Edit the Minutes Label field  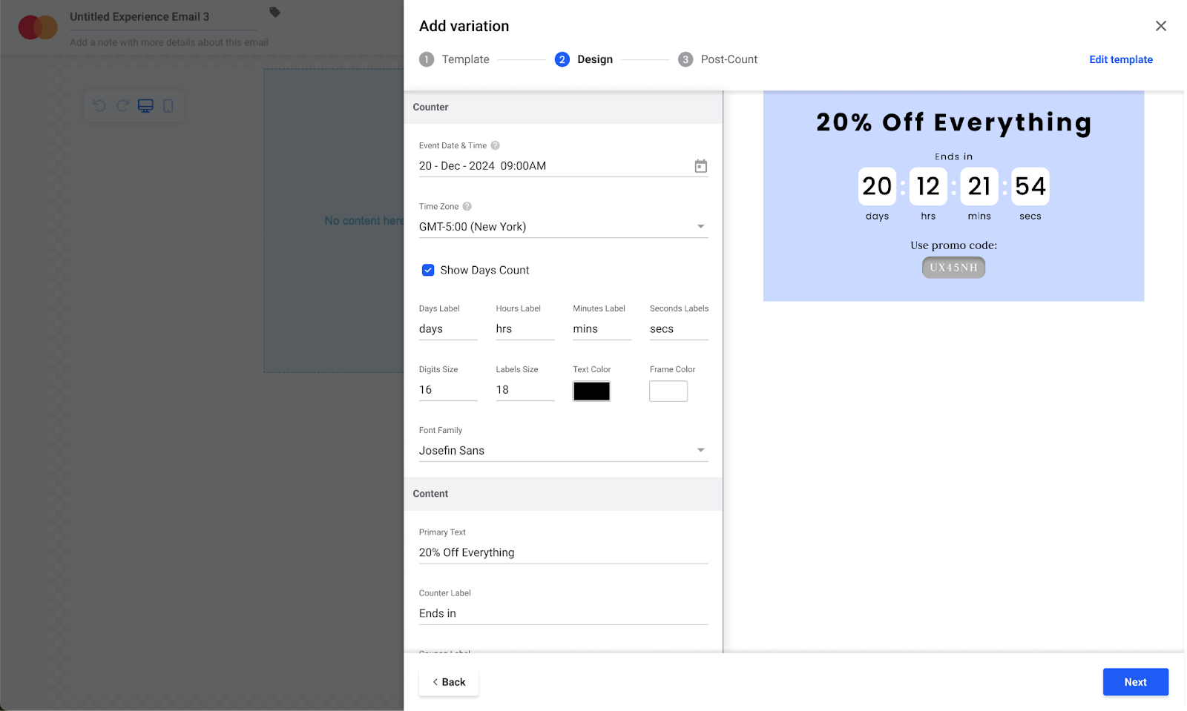(x=602, y=329)
